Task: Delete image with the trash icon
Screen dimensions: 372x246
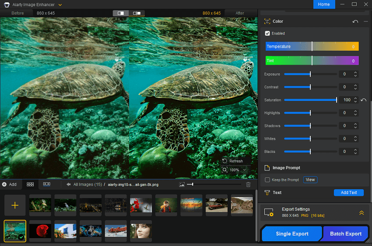Action: [248, 184]
